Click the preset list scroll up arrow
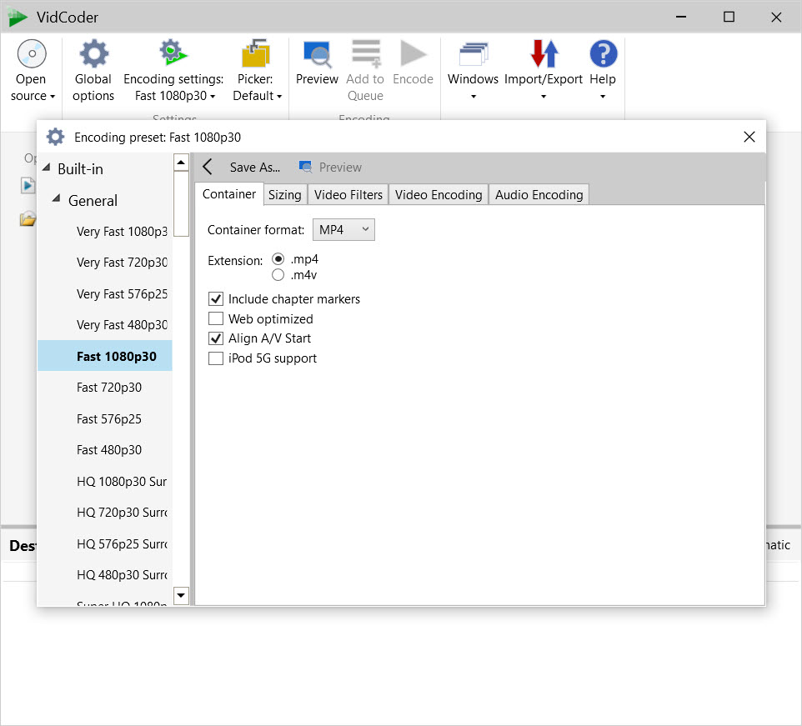The image size is (802, 726). pos(181,163)
